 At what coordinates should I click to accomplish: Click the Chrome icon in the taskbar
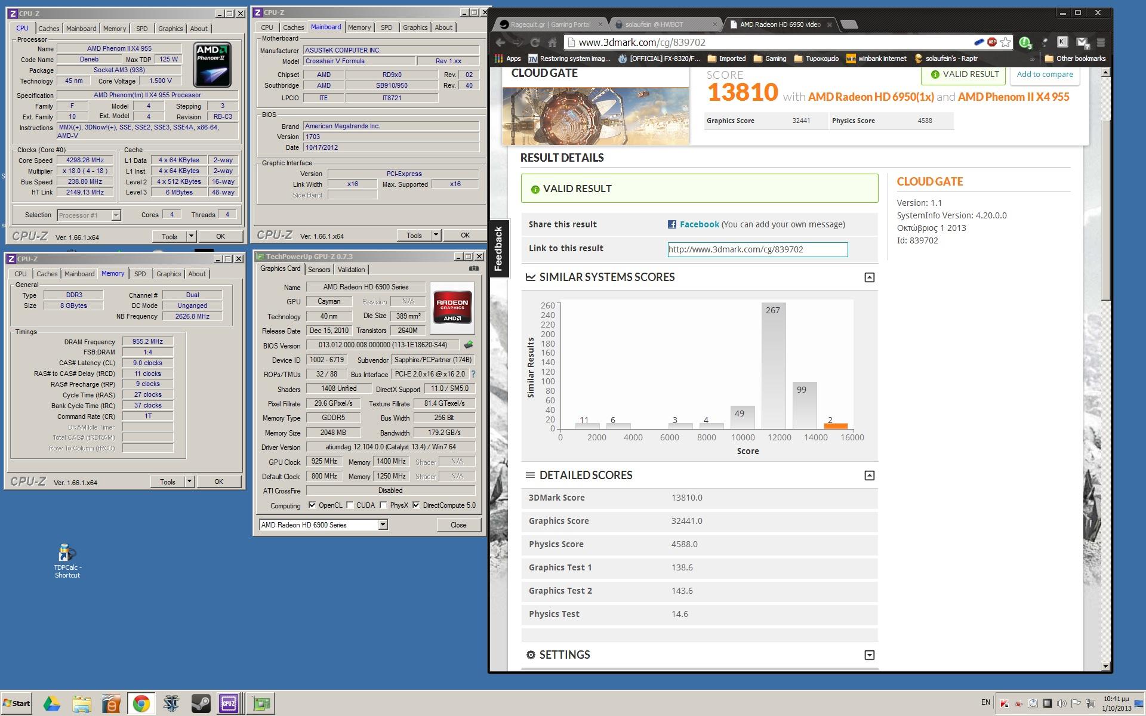coord(141,703)
